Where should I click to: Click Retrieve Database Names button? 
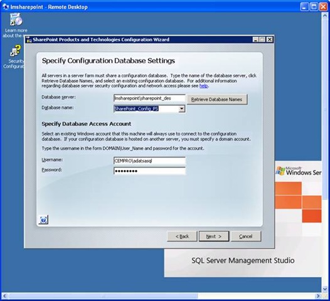click(x=217, y=99)
